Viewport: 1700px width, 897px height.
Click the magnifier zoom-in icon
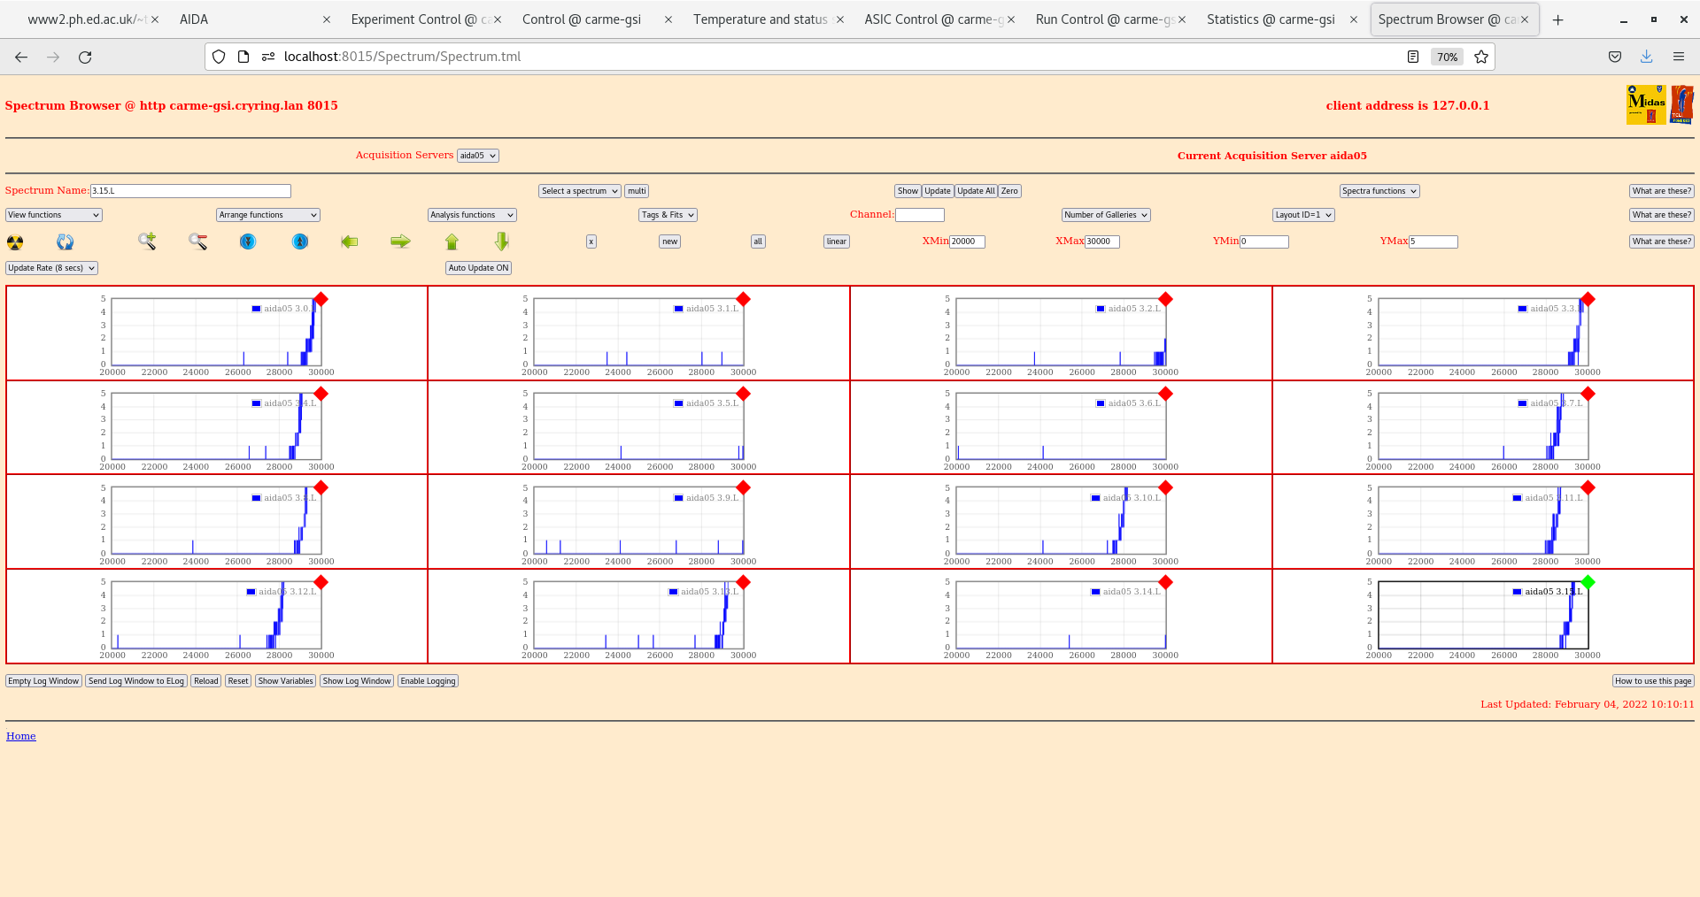[x=147, y=241]
